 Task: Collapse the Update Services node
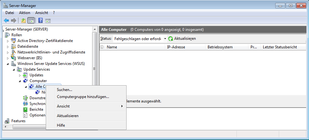[14, 70]
